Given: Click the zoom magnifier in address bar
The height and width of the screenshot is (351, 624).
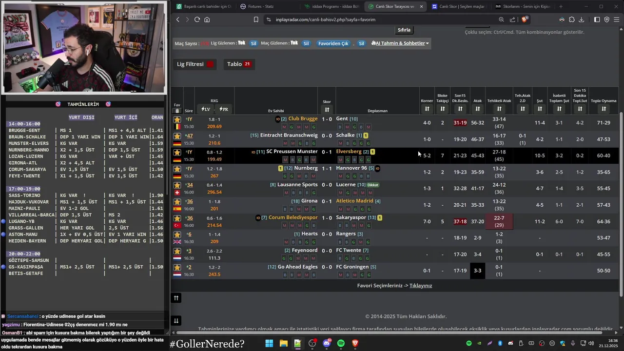Looking at the screenshot, I should (x=501, y=19).
